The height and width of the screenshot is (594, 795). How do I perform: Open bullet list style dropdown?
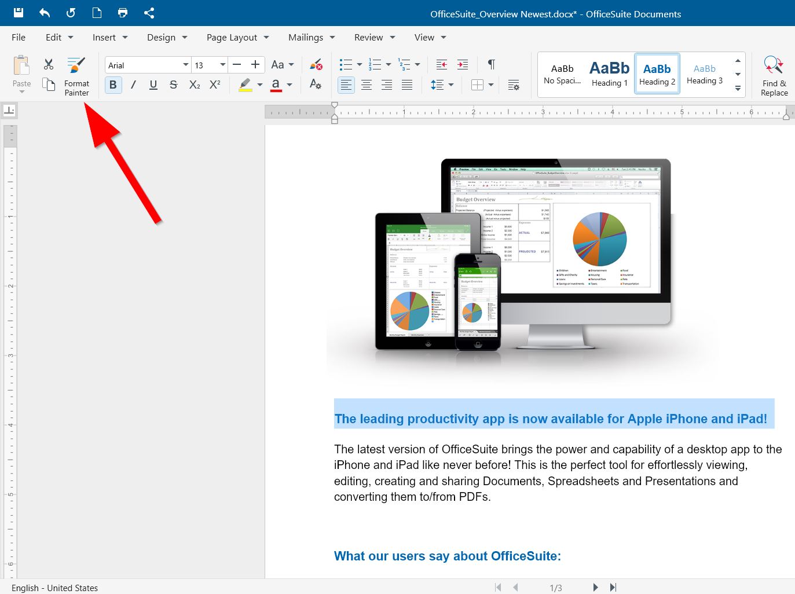point(359,64)
